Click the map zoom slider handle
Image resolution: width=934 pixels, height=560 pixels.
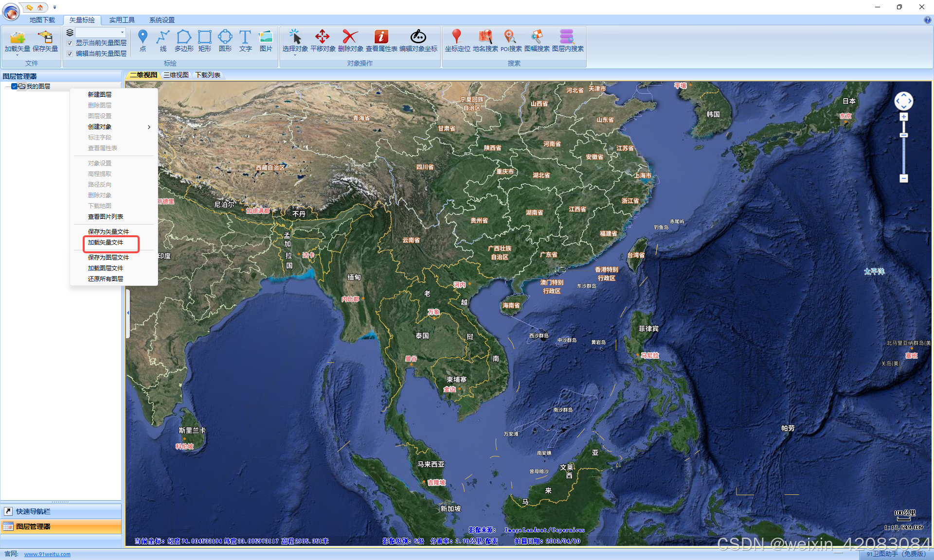(903, 135)
